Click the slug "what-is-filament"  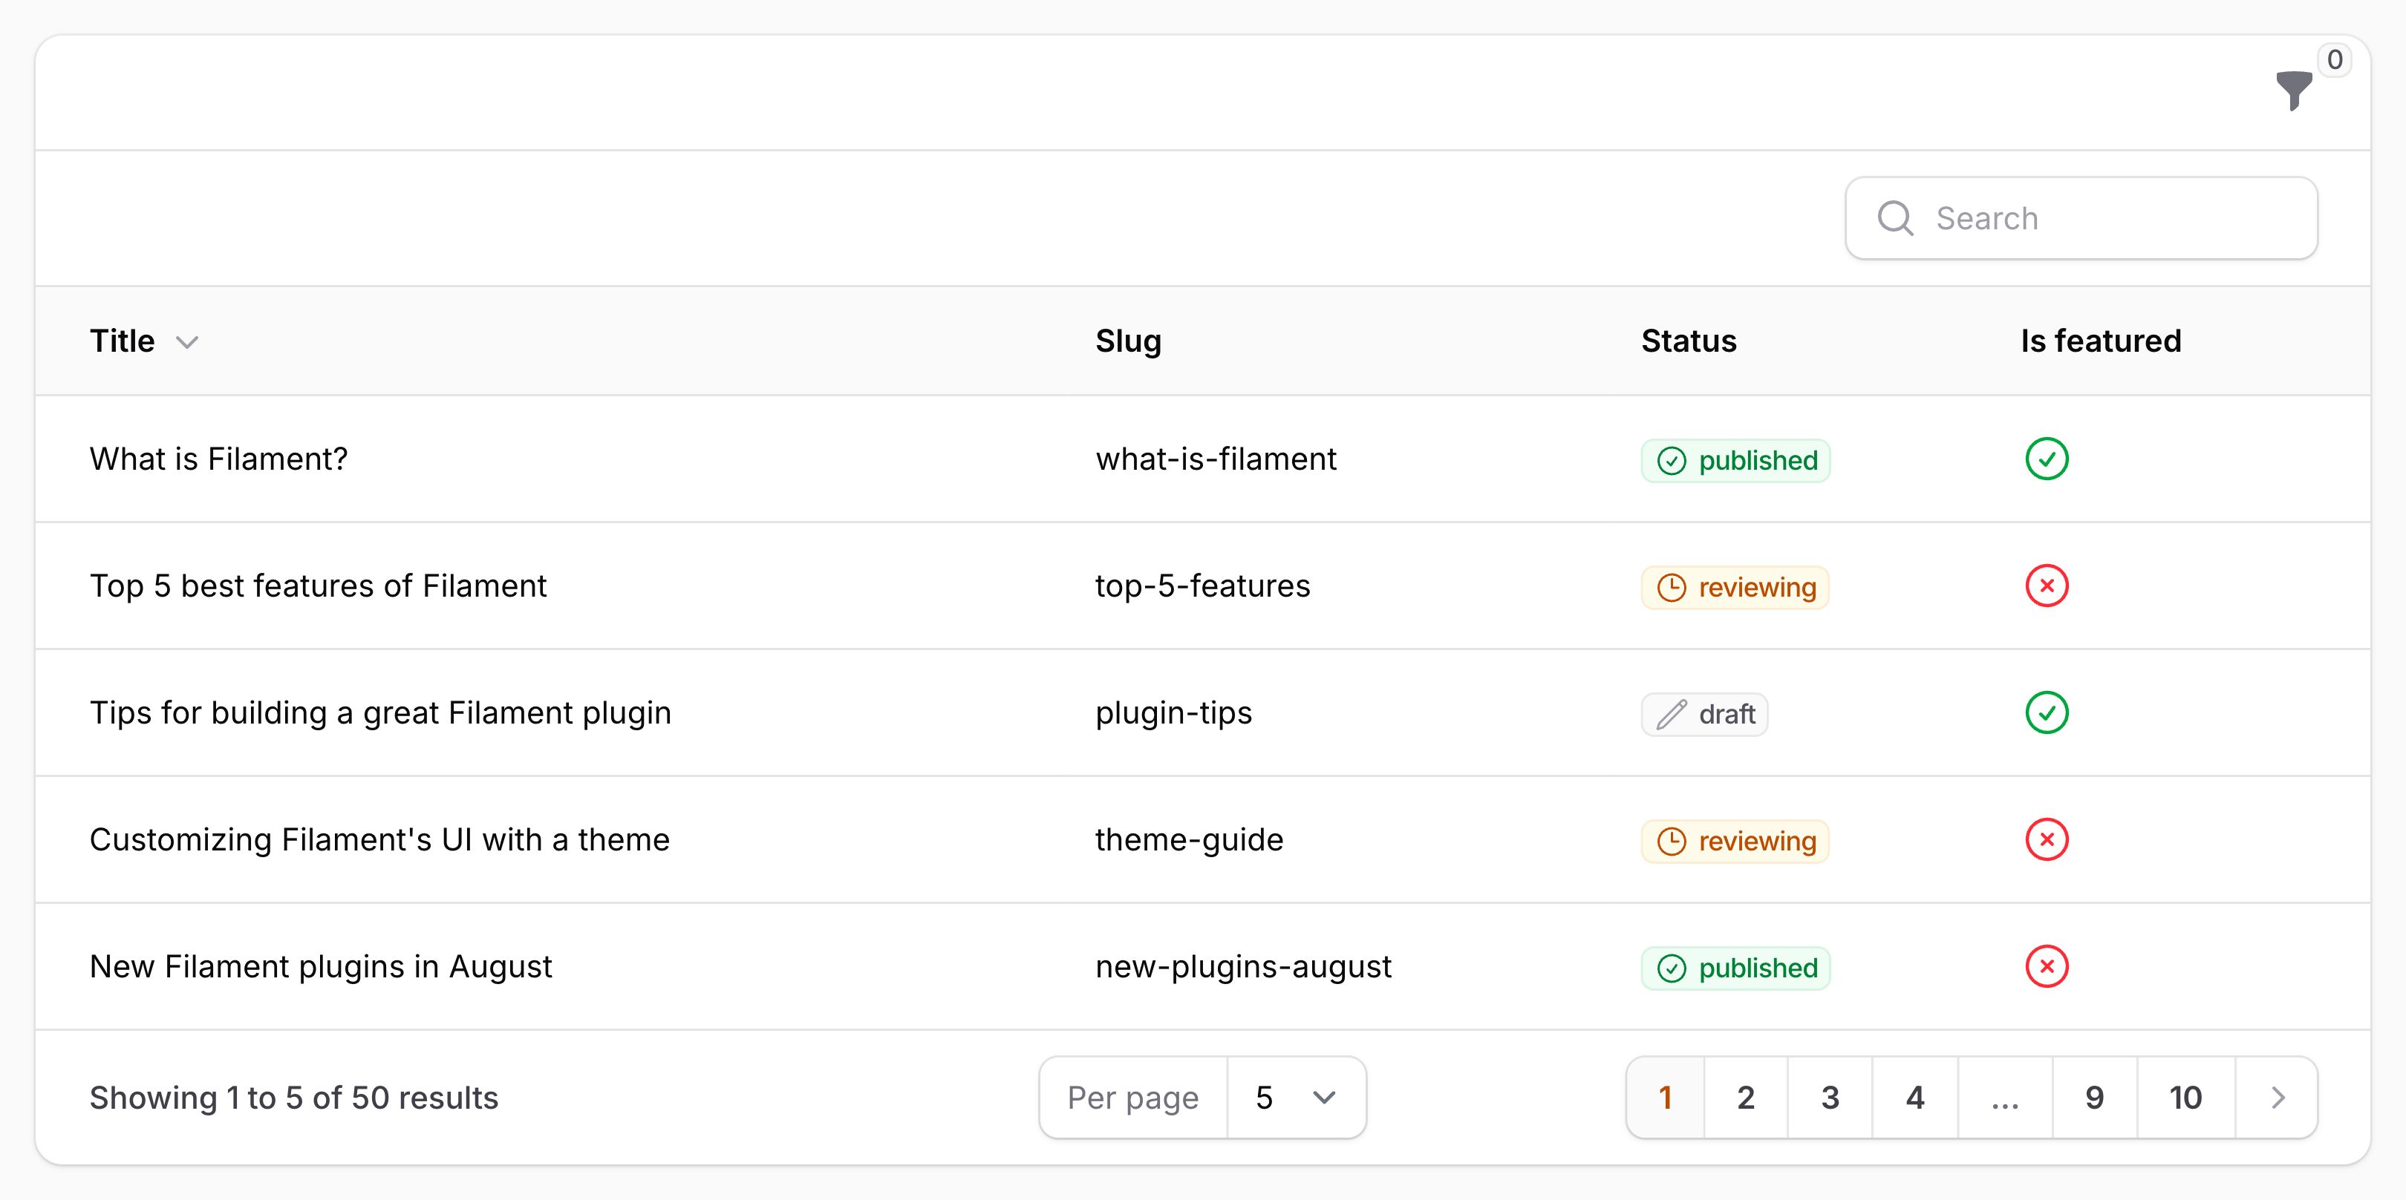tap(1215, 459)
